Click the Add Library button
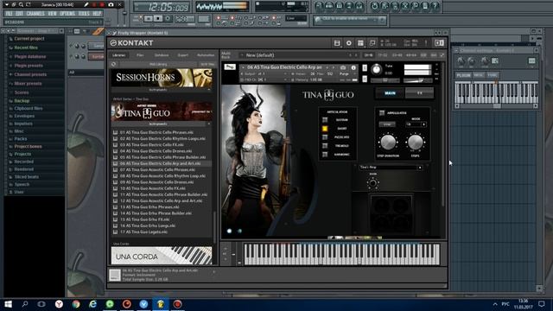This screenshot has width=553, height=311. (x=158, y=64)
